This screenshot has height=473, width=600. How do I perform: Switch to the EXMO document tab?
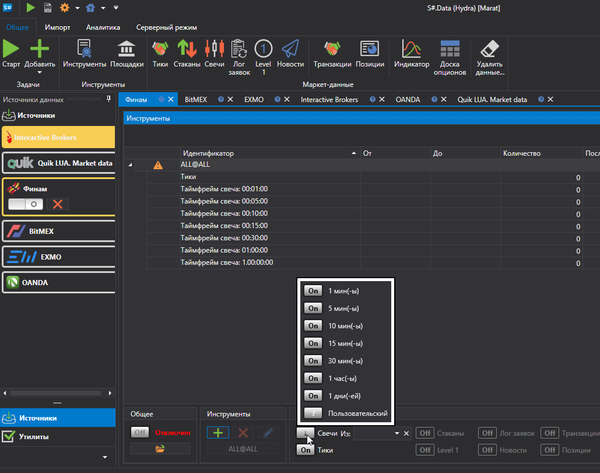coord(254,100)
